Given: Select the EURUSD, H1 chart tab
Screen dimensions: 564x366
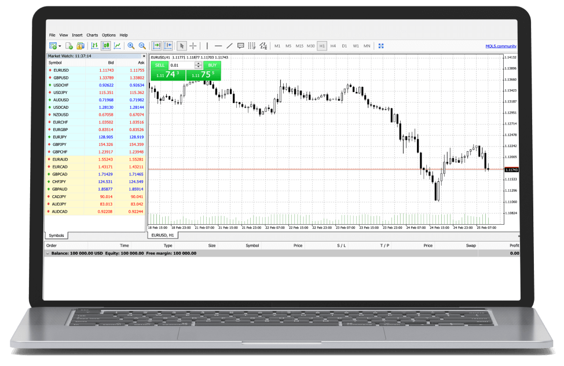Looking at the screenshot, I should (163, 235).
